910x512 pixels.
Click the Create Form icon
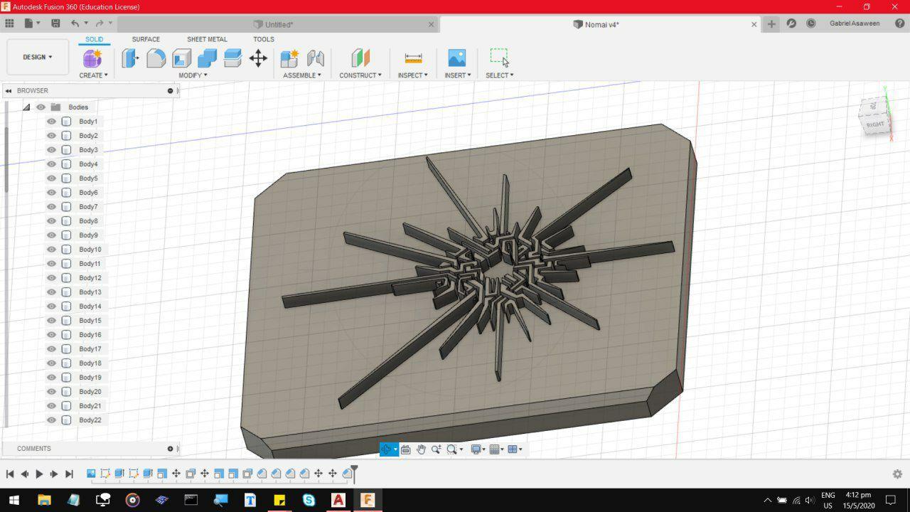point(93,58)
